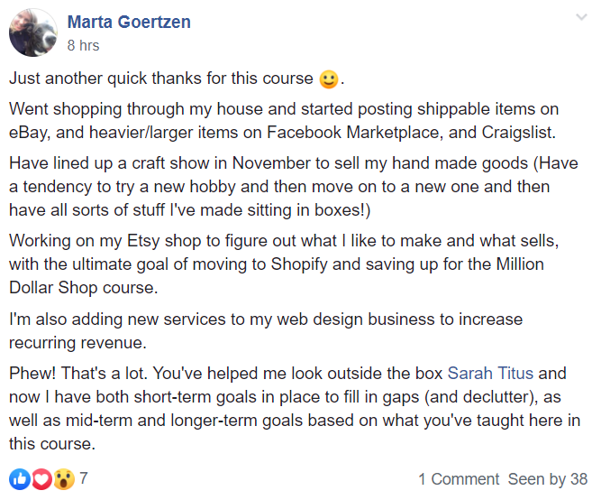Open the post options chevron menu
601x500 pixels.
[x=582, y=18]
